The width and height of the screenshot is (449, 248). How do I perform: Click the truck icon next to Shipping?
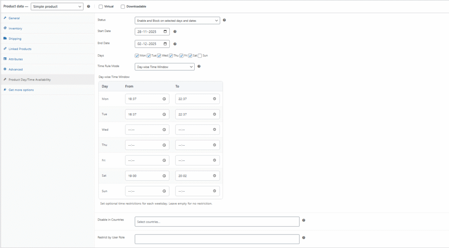click(x=5, y=38)
